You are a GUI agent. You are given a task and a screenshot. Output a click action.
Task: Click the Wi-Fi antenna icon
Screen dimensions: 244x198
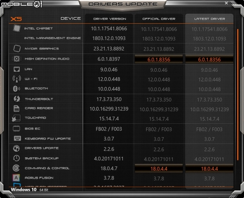[17, 79]
